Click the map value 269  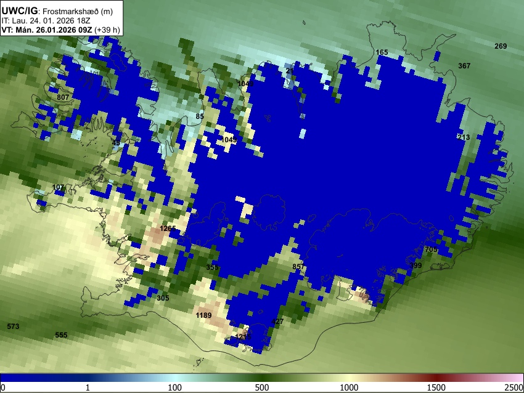[501, 46]
